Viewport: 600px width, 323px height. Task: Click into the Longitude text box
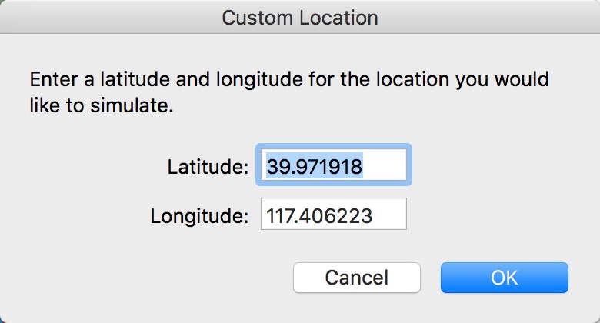(333, 215)
